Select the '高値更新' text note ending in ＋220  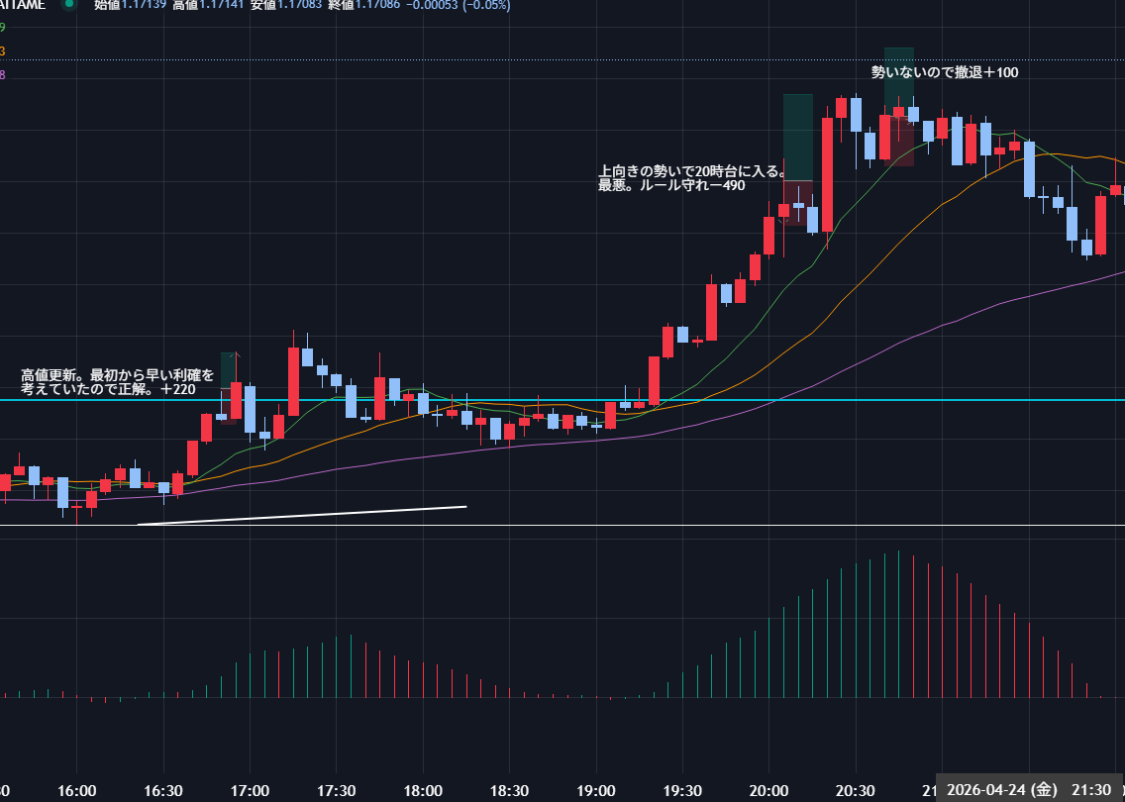tap(117, 382)
